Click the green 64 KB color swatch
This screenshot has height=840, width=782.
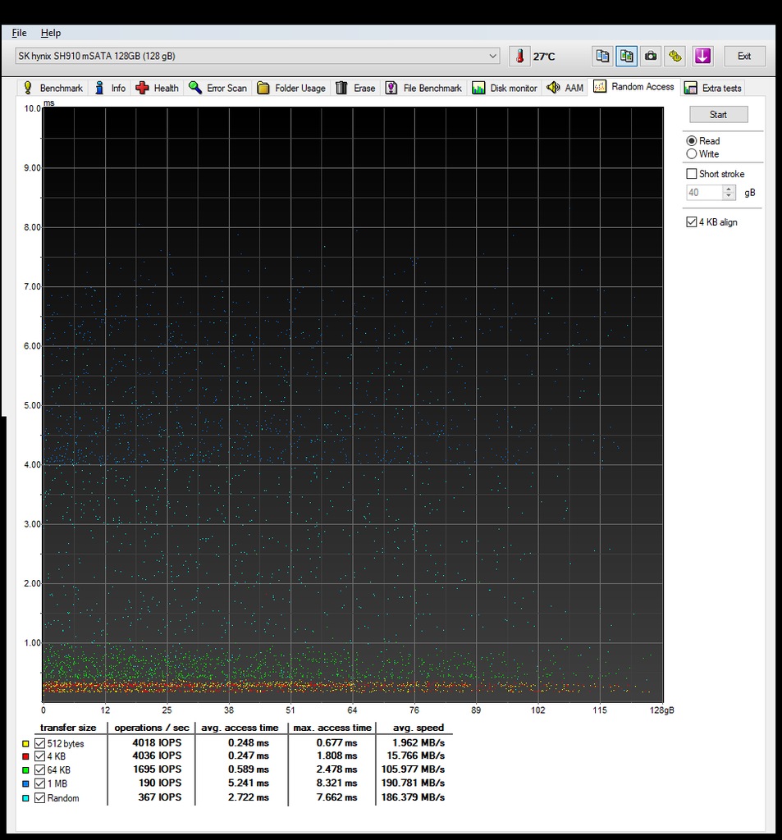point(25,770)
